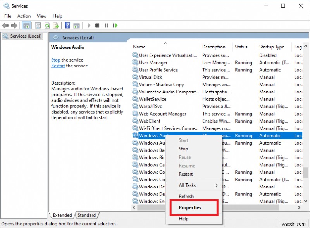310x228 pixels.
Task: Open the File menu
Action: click(8, 16)
